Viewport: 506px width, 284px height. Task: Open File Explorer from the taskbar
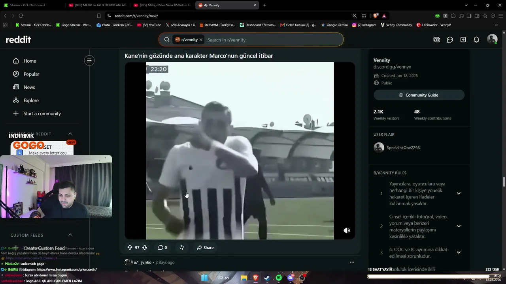(x=244, y=278)
